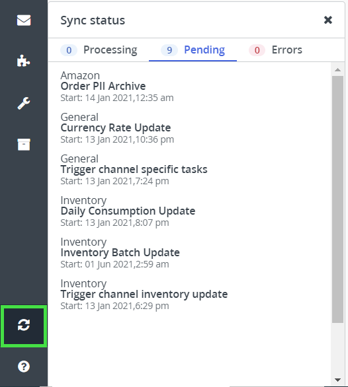Click the scrollbar up arrow
Image resolution: width=348 pixels, height=387 pixels.
337,70
